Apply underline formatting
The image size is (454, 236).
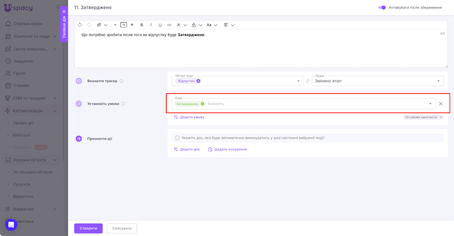(160, 25)
